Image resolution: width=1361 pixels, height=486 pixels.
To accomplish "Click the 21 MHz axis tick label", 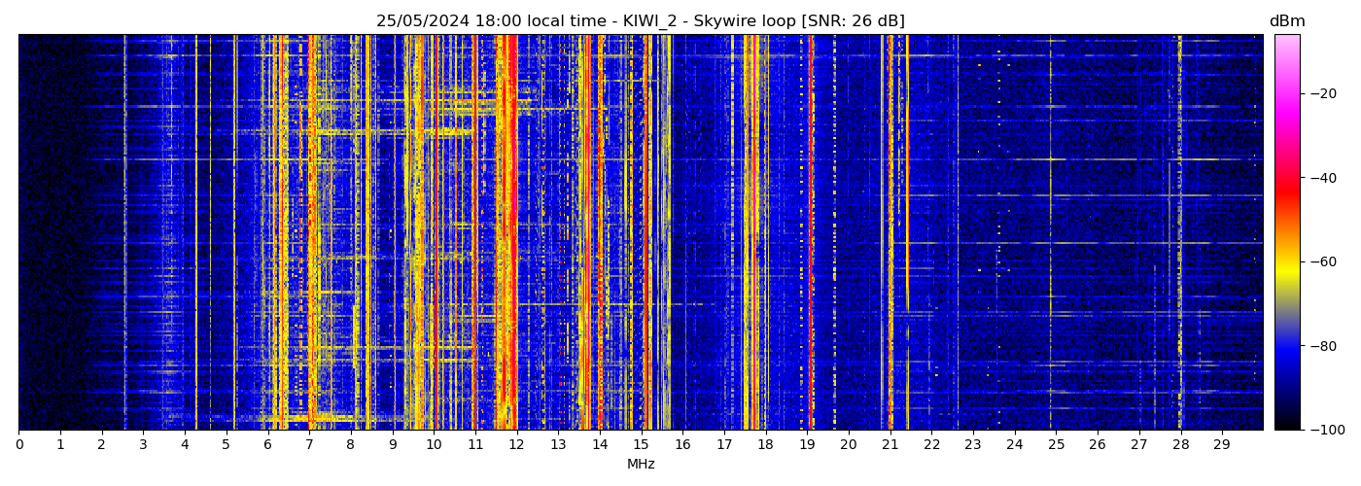I will point(890,444).
